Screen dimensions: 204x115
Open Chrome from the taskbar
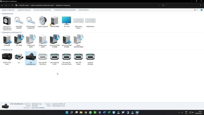[x=86, y=112]
